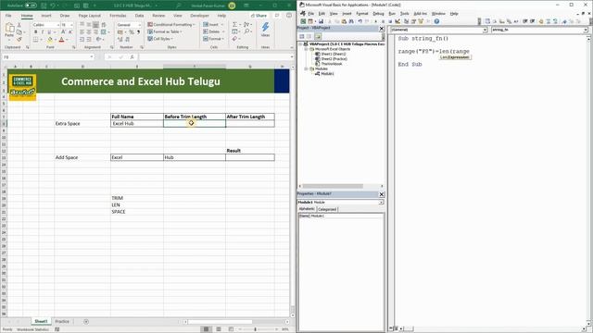Click the red Font Color swatch
The image size is (593, 333).
(x=62, y=39)
